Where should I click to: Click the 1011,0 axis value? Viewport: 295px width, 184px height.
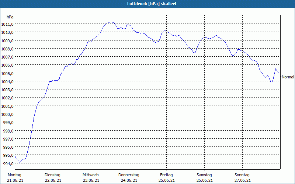(7, 24)
